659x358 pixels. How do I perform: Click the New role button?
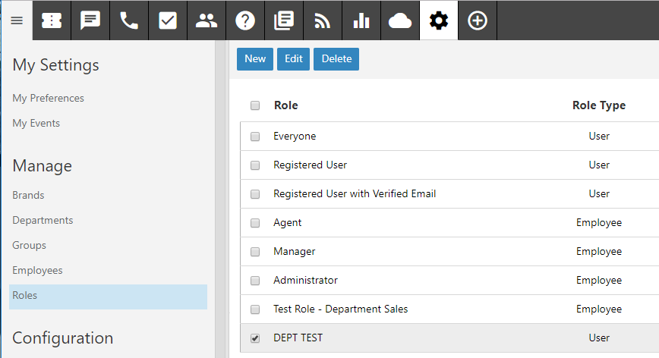pyautogui.click(x=255, y=59)
